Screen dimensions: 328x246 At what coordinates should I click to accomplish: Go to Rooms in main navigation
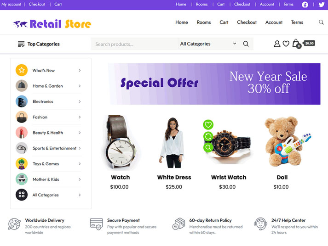point(204,22)
